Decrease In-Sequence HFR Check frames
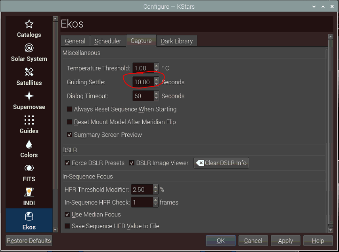Screen dimensions: 339x252 click(x=156, y=205)
